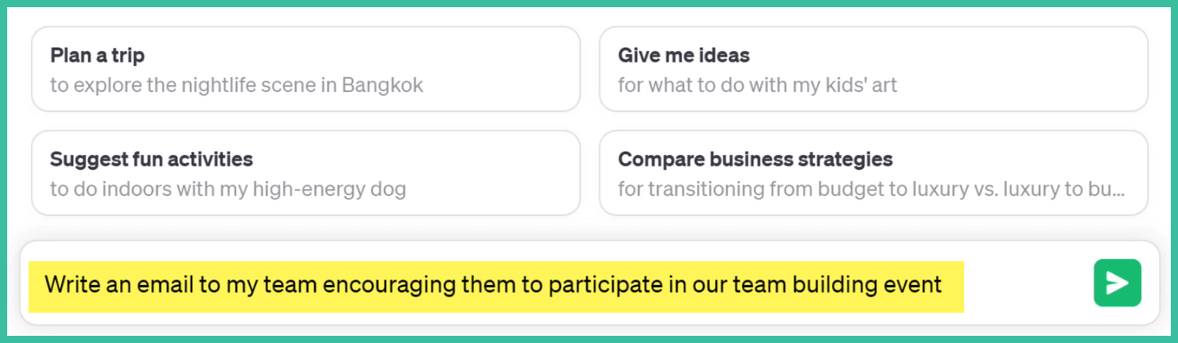Open the Compare business strategies suggestion
The image size is (1178, 343).
873,173
